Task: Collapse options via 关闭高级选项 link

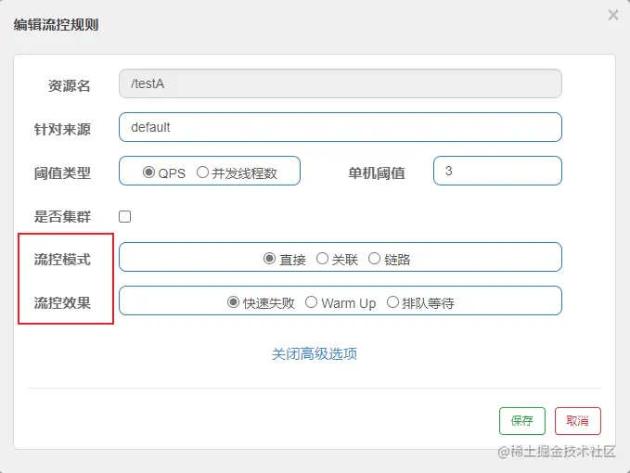Action: pyautogui.click(x=315, y=353)
